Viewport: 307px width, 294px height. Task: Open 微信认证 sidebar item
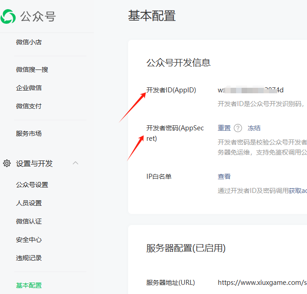pyautogui.click(x=29, y=221)
